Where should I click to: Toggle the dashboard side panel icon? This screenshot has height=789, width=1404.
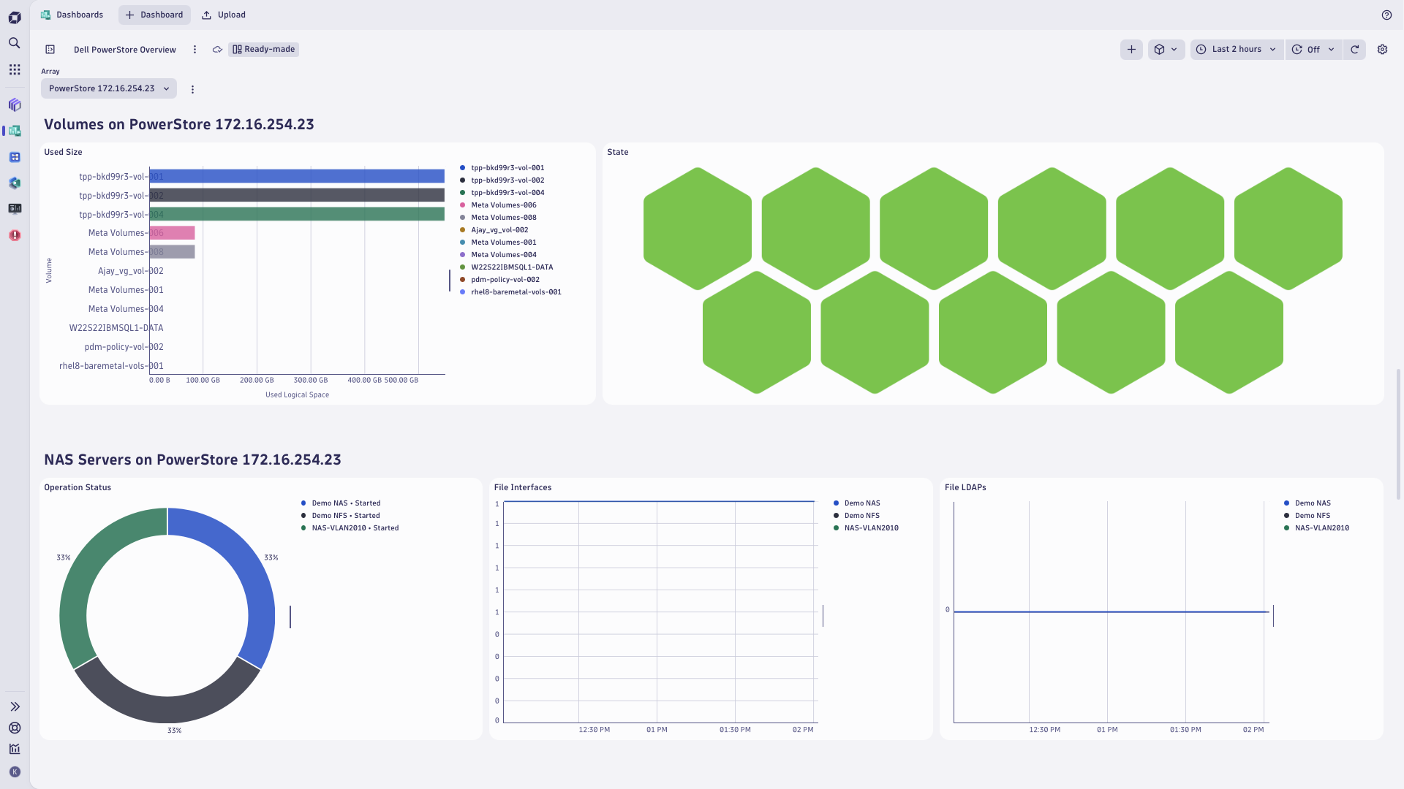tap(50, 50)
